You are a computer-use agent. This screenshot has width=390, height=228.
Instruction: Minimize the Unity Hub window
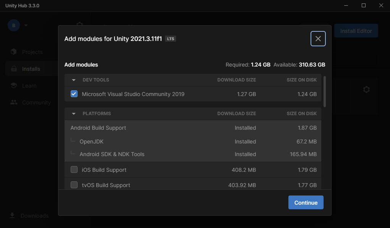point(346,5)
